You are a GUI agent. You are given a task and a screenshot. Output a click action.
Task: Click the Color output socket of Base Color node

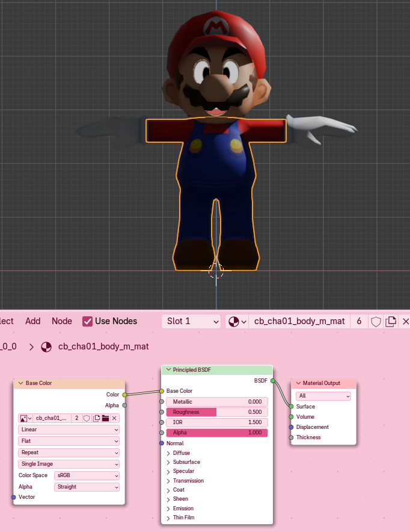(x=124, y=395)
